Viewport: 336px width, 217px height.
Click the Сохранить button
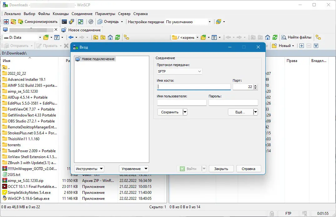click(x=170, y=112)
